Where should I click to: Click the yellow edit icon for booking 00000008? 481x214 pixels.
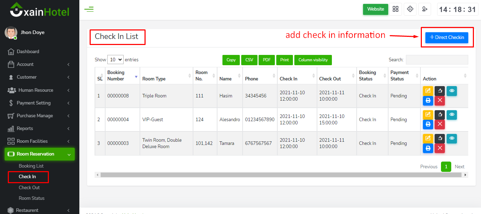click(x=428, y=91)
